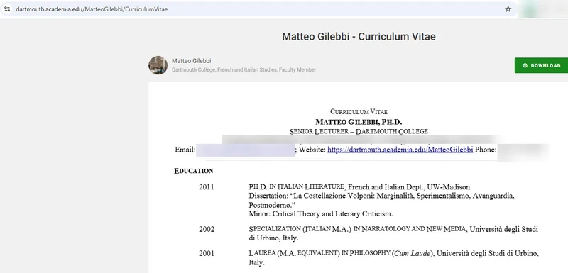The height and width of the screenshot is (273, 568).
Task: Select the 2001 year entry
Action: click(207, 253)
